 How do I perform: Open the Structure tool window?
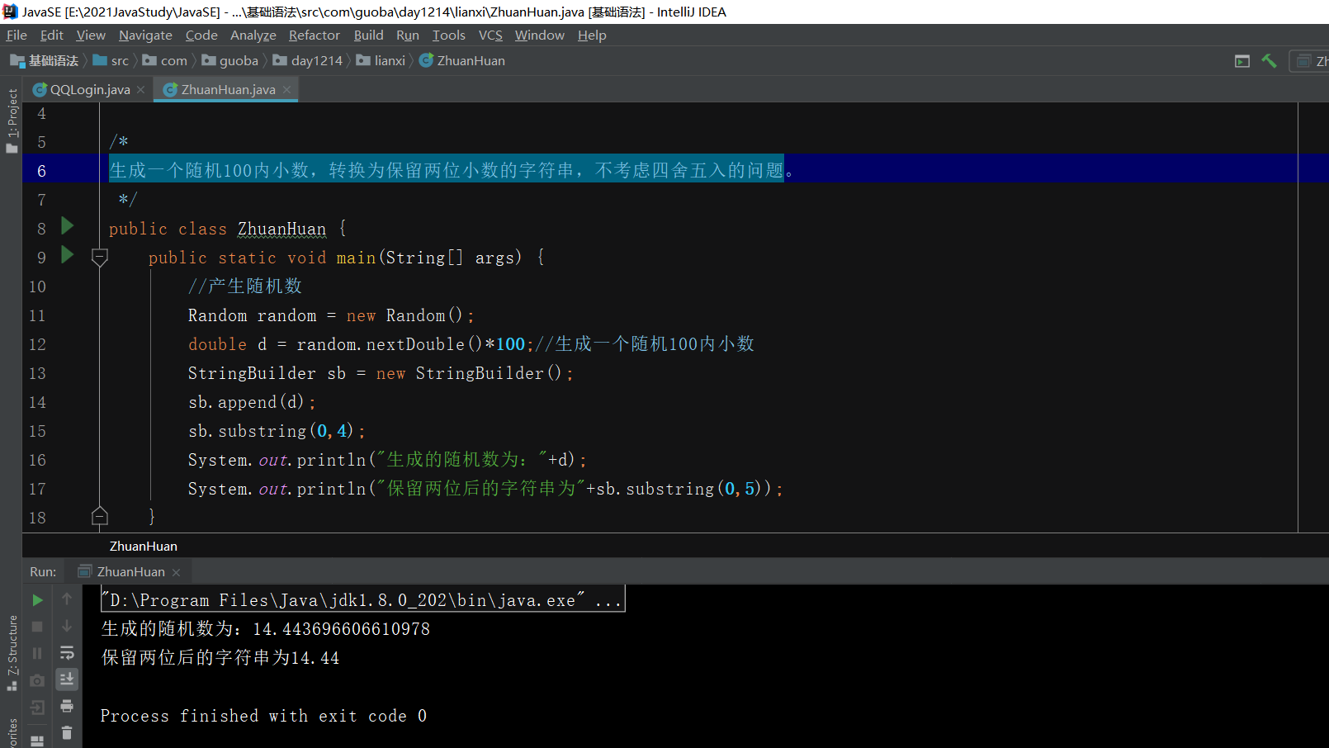[12, 652]
